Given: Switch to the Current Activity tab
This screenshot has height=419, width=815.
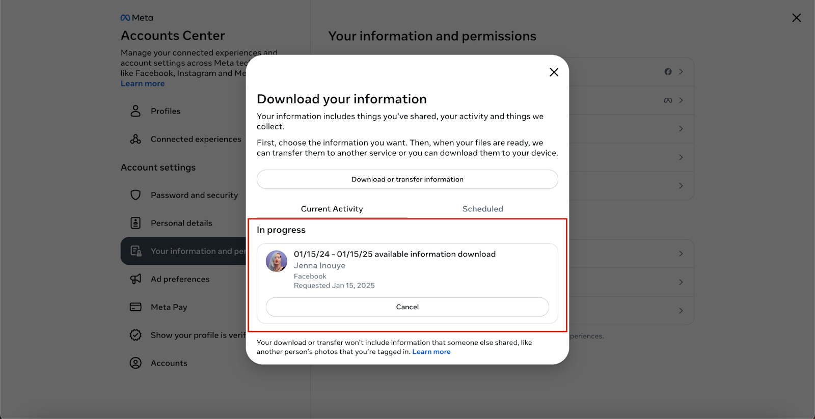Looking at the screenshot, I should [x=332, y=209].
